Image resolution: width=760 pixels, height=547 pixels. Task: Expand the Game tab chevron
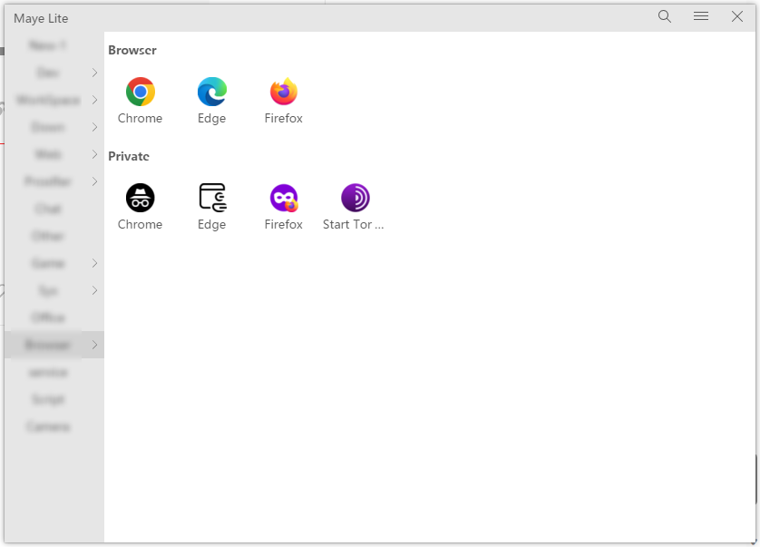(x=94, y=263)
